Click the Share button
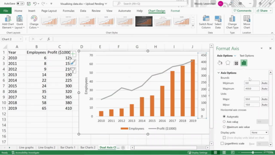This screenshot has width=275, height=155. point(263,11)
